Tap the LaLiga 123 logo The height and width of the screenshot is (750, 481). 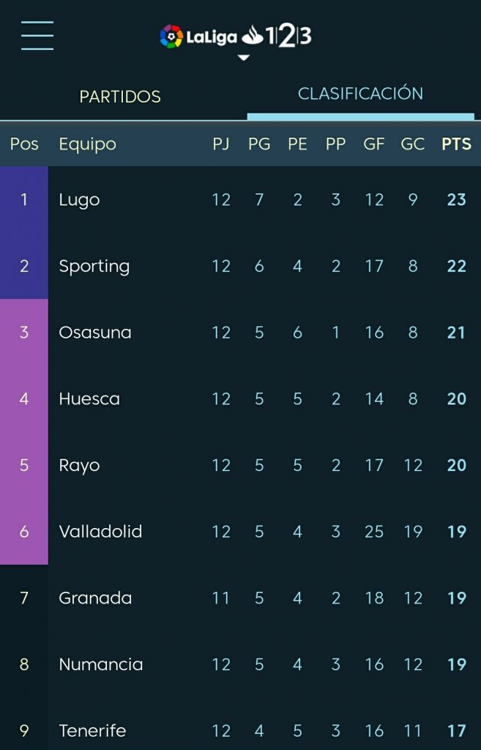point(236,37)
